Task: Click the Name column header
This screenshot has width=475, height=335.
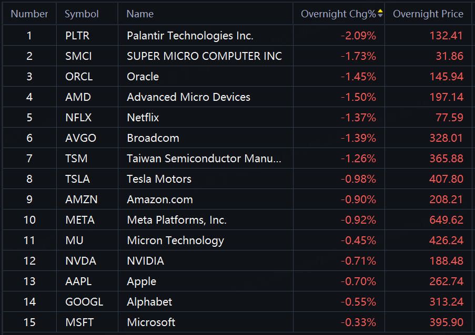Action: pos(140,14)
